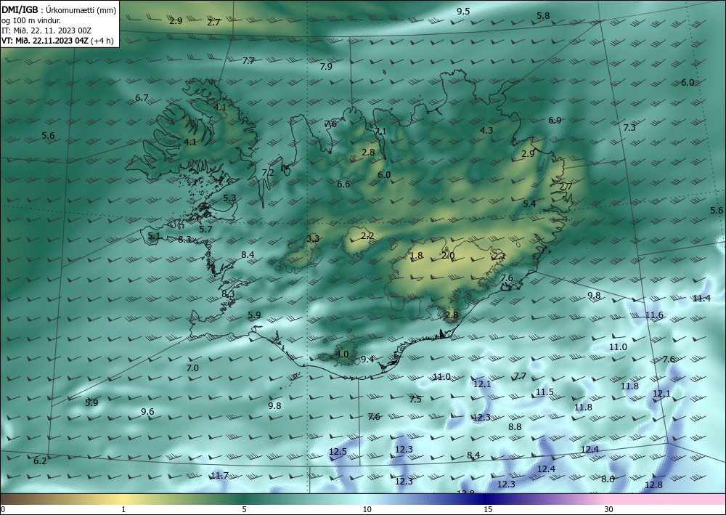Click the 7.0 value southwest of Iceland
This screenshot has height=515, width=726.
192,368
